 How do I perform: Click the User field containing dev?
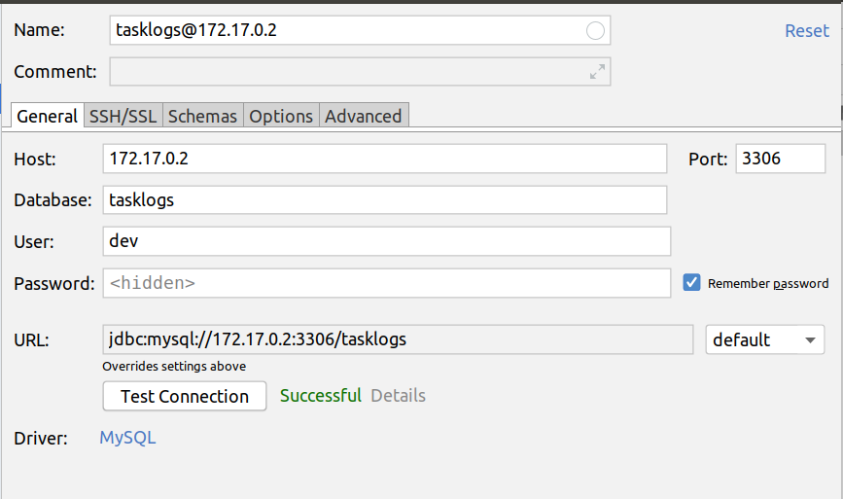click(x=387, y=241)
